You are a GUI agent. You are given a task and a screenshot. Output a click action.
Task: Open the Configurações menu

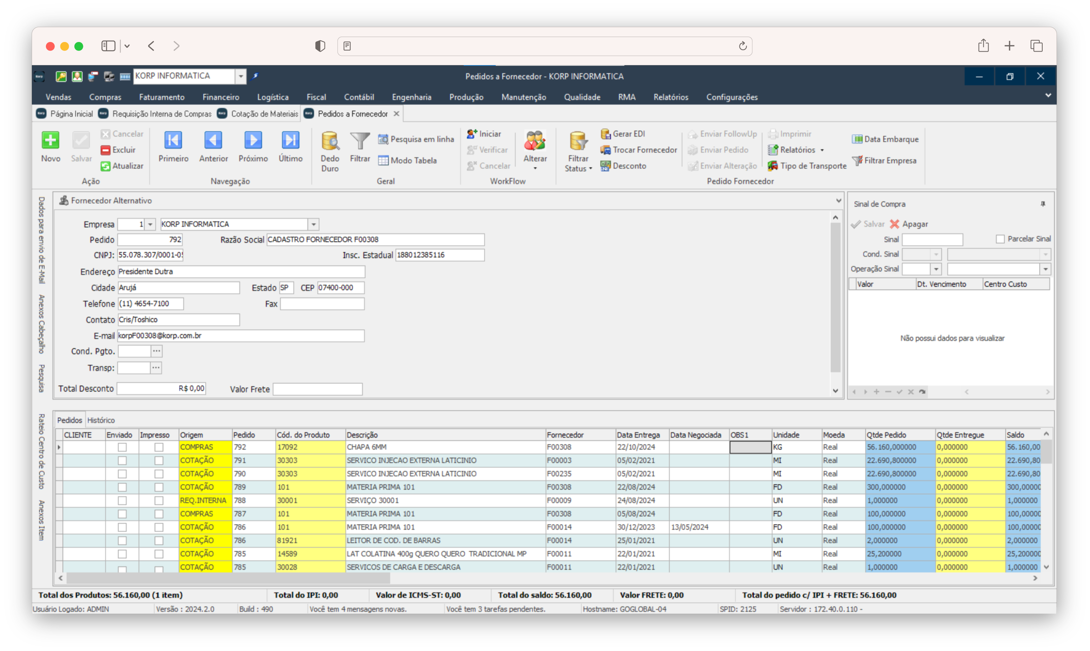coord(732,98)
